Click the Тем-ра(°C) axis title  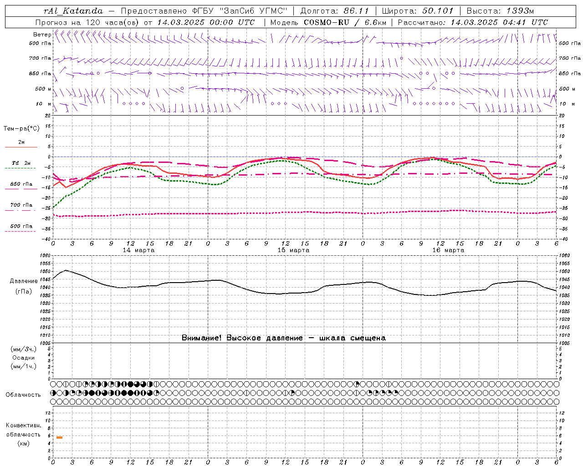coord(21,129)
